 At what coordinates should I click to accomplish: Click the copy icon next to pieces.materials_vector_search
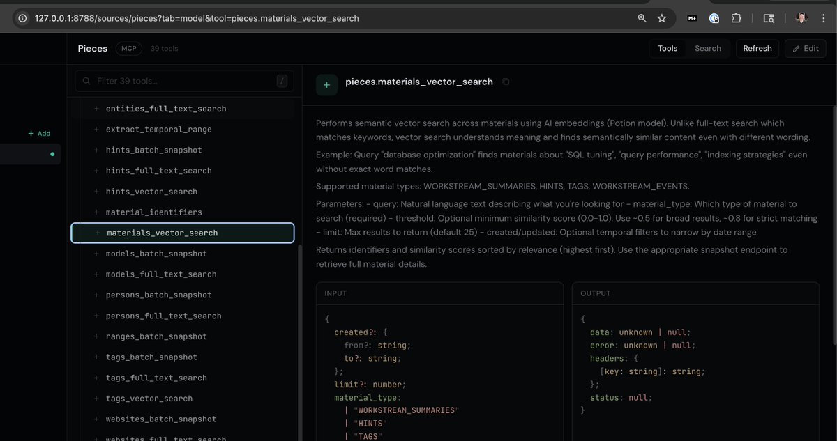pos(506,82)
